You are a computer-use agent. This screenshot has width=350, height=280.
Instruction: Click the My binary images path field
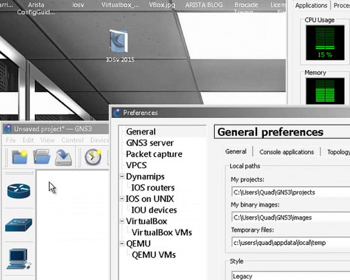[291, 217]
